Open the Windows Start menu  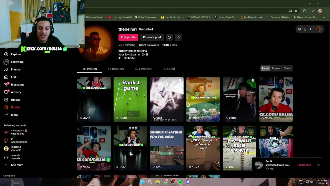[142, 182]
